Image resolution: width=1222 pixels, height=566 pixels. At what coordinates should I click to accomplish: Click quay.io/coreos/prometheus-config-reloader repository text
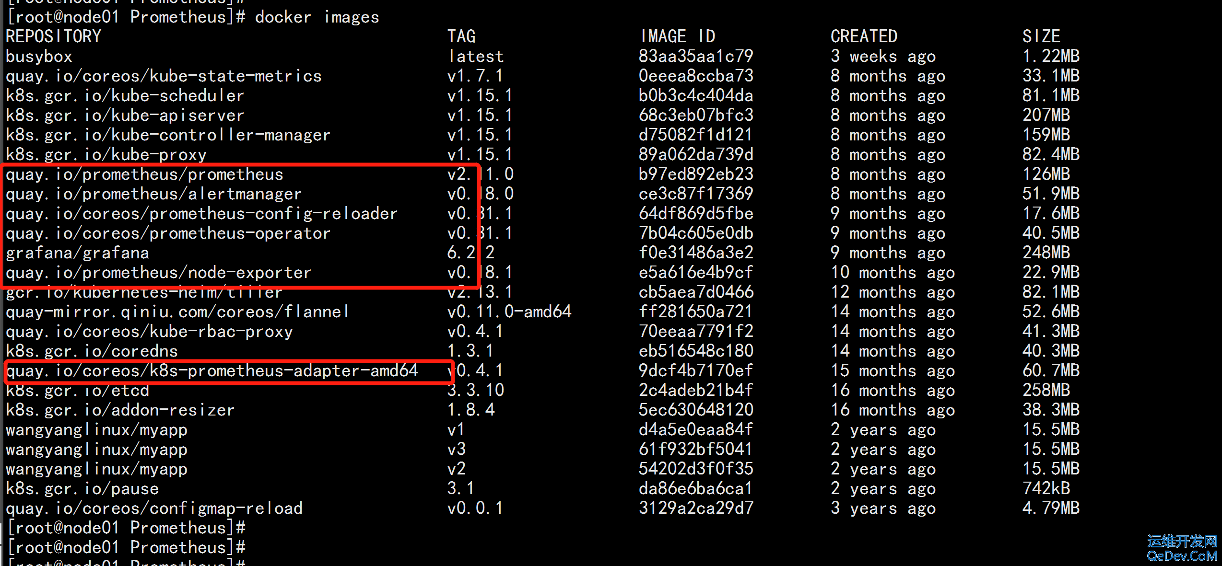202,214
